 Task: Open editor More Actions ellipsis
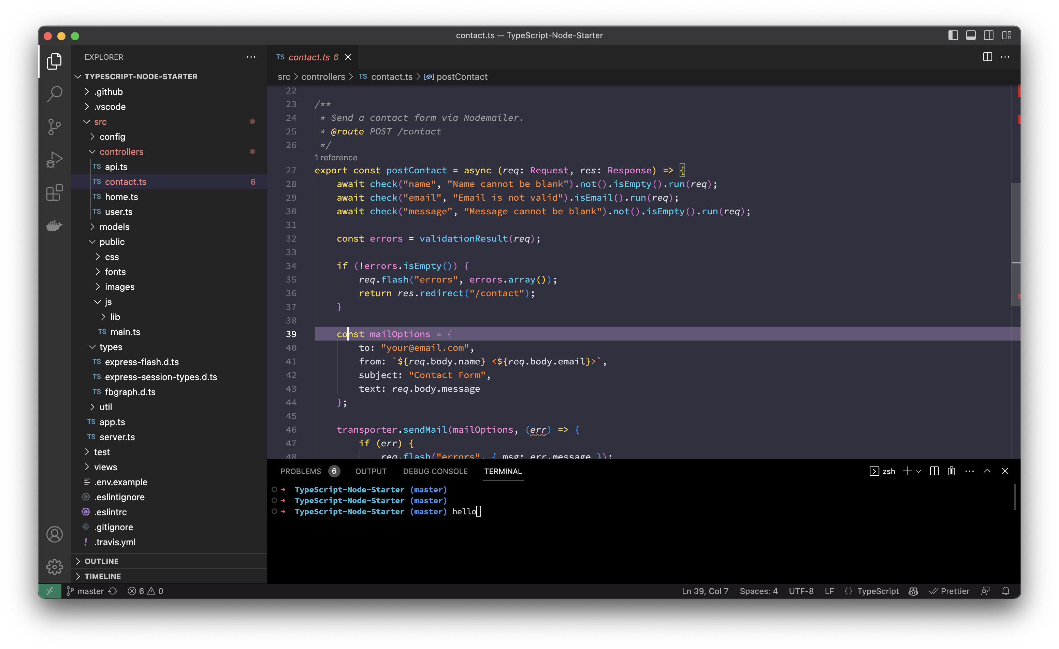click(x=1005, y=57)
